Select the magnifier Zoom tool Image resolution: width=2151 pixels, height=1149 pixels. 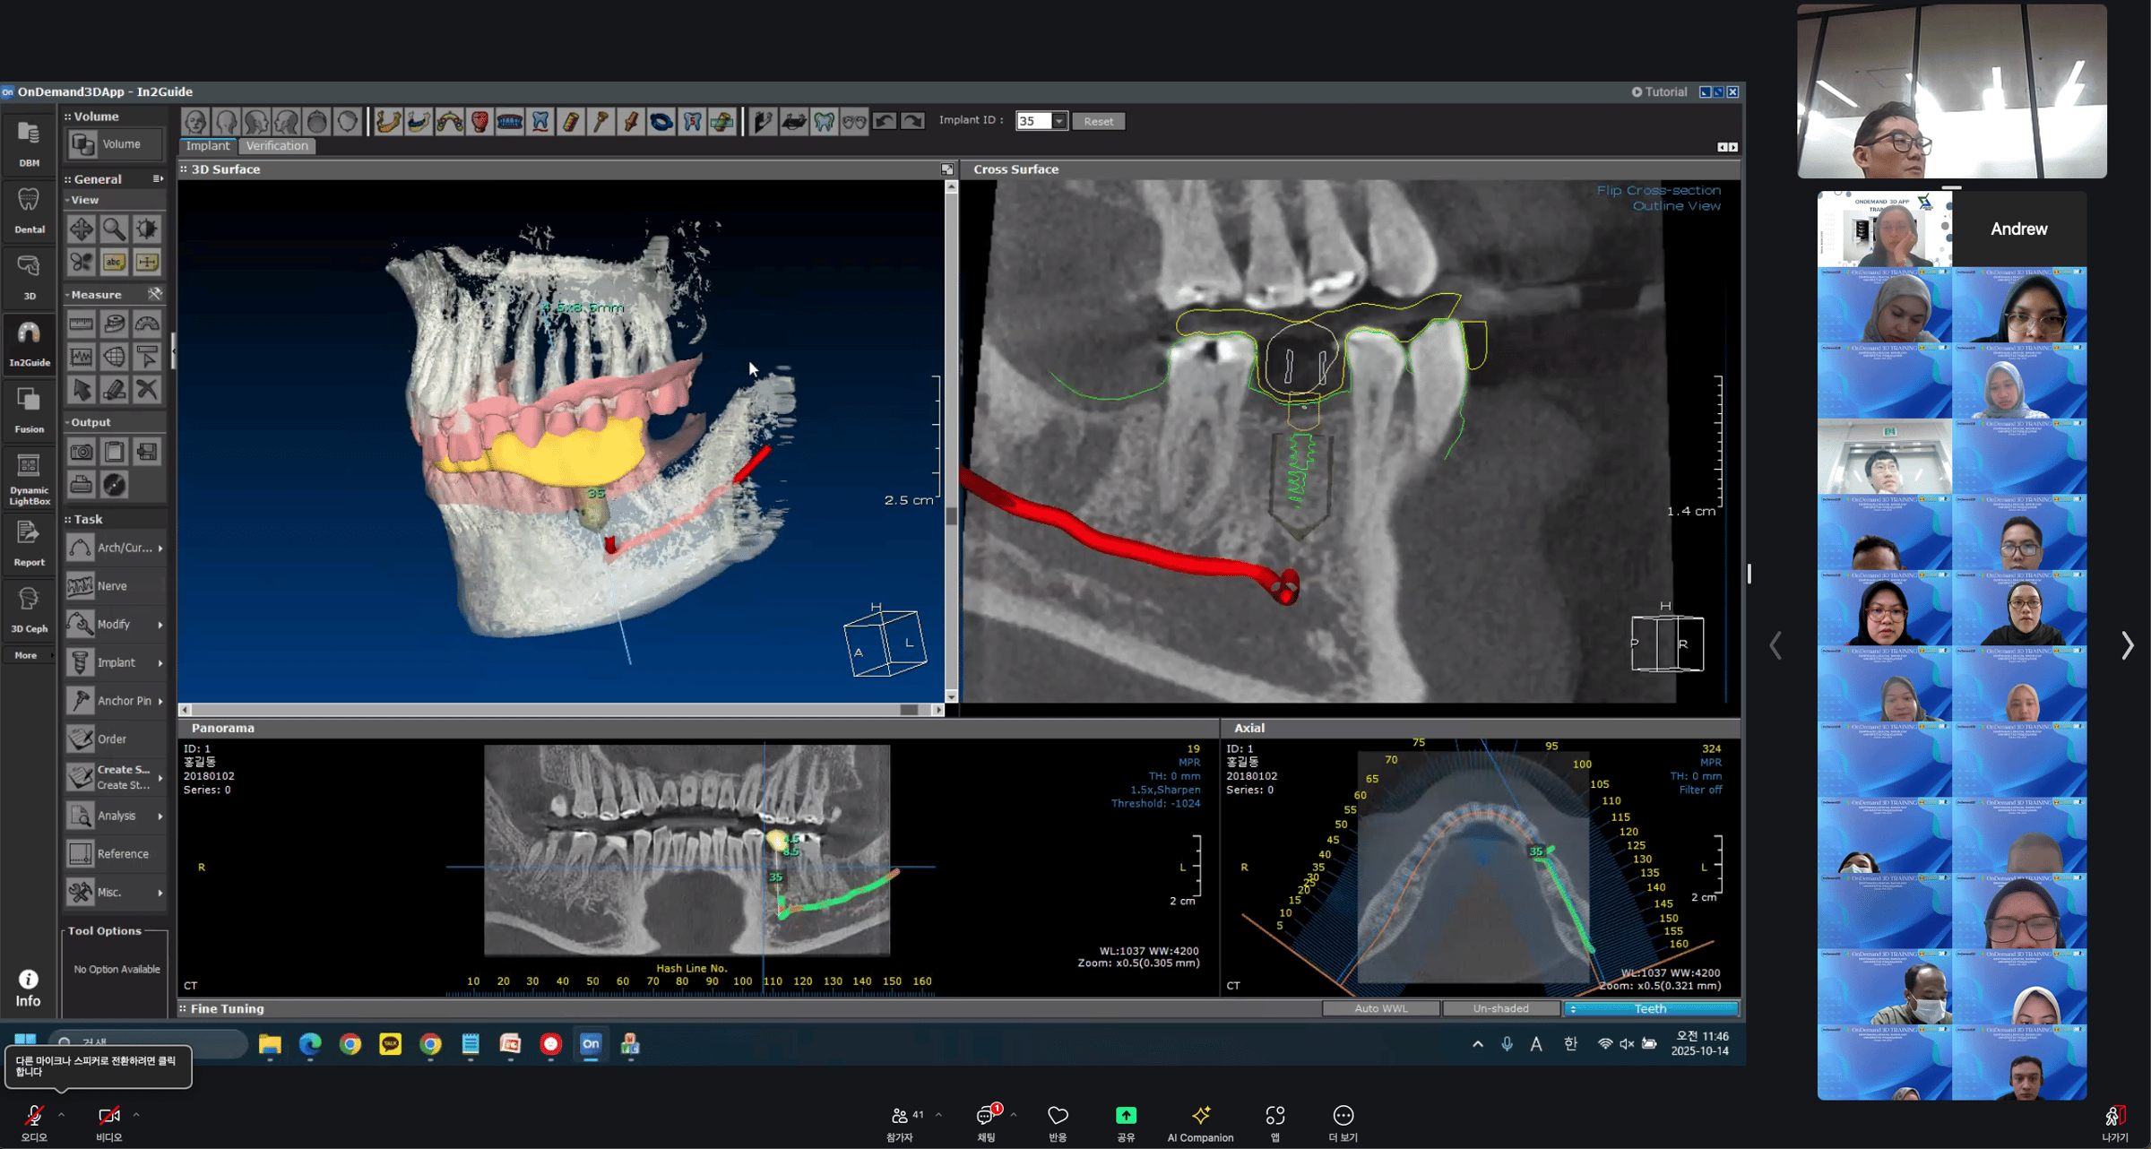[114, 229]
